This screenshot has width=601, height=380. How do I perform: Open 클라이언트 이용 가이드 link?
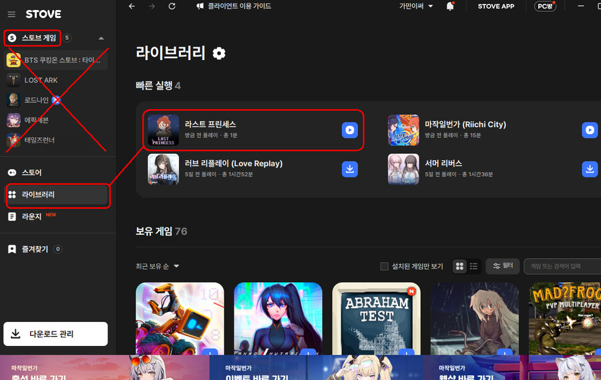[234, 6]
